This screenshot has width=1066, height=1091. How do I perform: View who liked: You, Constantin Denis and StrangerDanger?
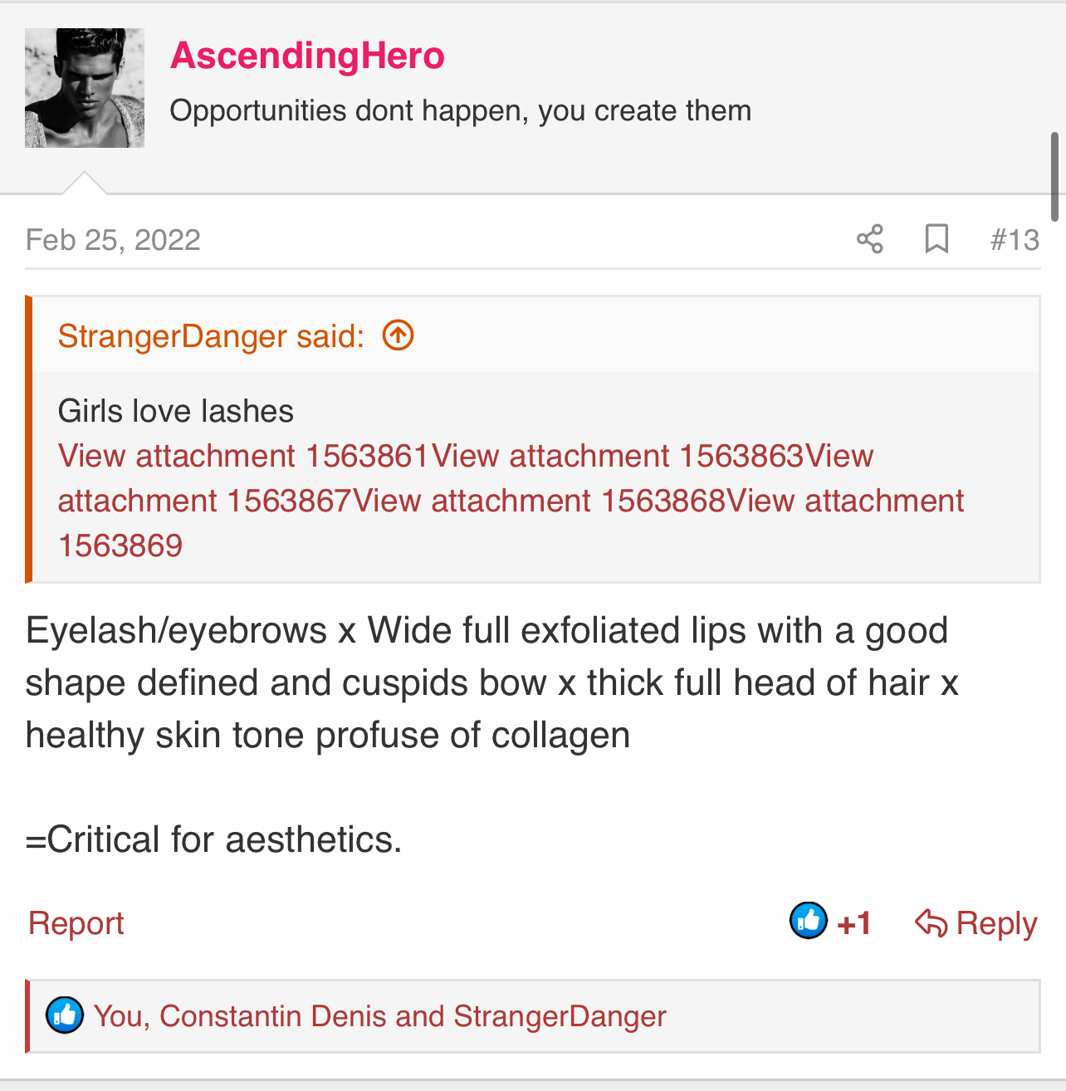379,1016
